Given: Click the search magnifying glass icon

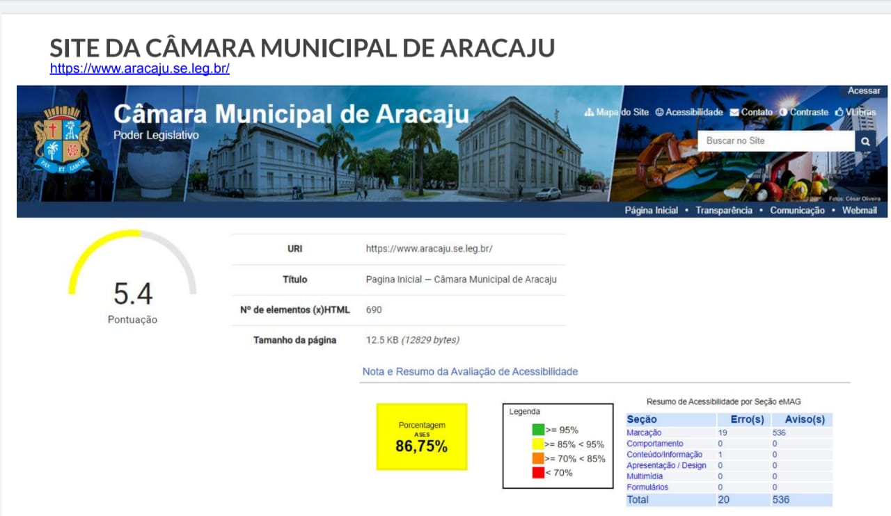Looking at the screenshot, I should (x=865, y=140).
